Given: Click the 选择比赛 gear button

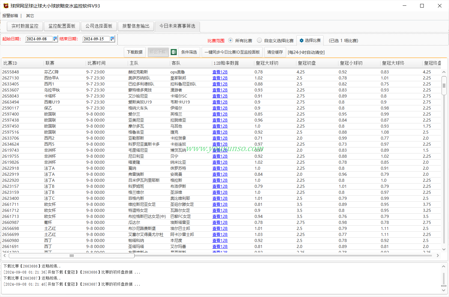Looking at the screenshot, I should (x=310, y=40).
